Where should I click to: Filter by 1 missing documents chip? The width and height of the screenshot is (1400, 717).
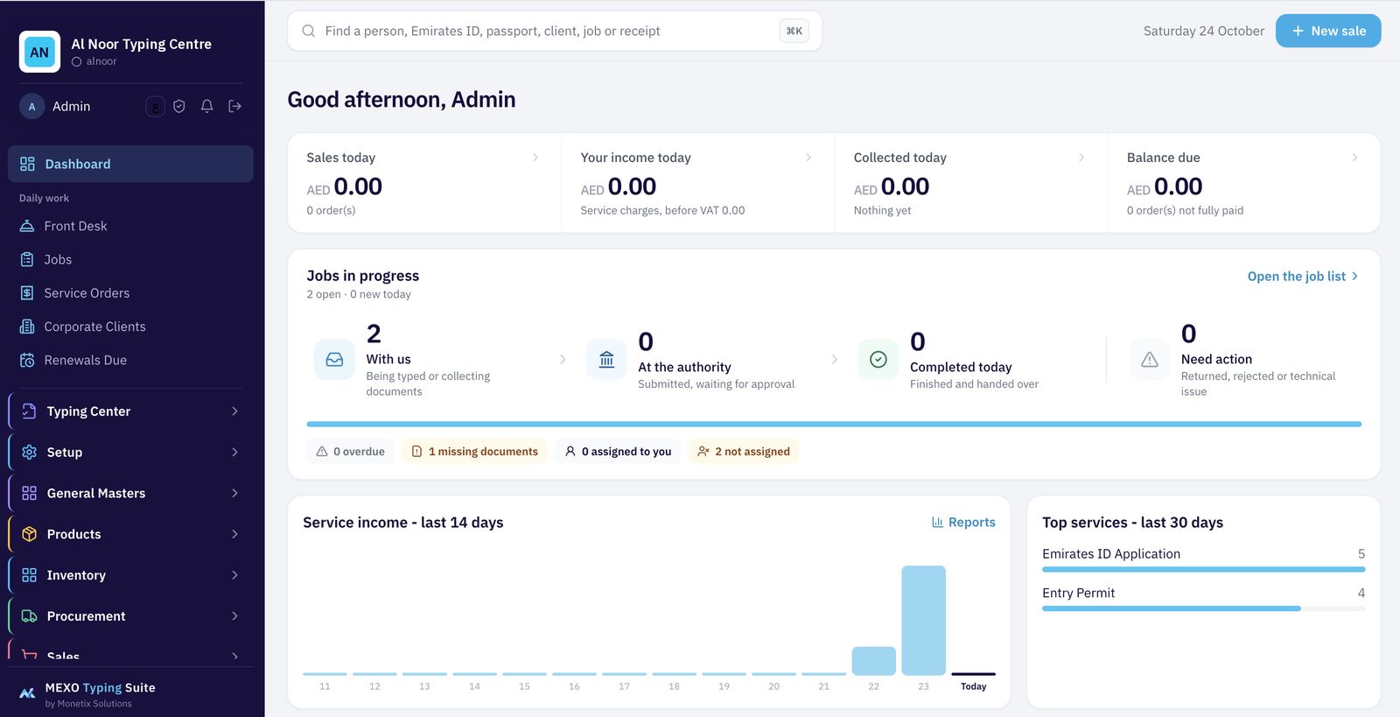tap(474, 452)
